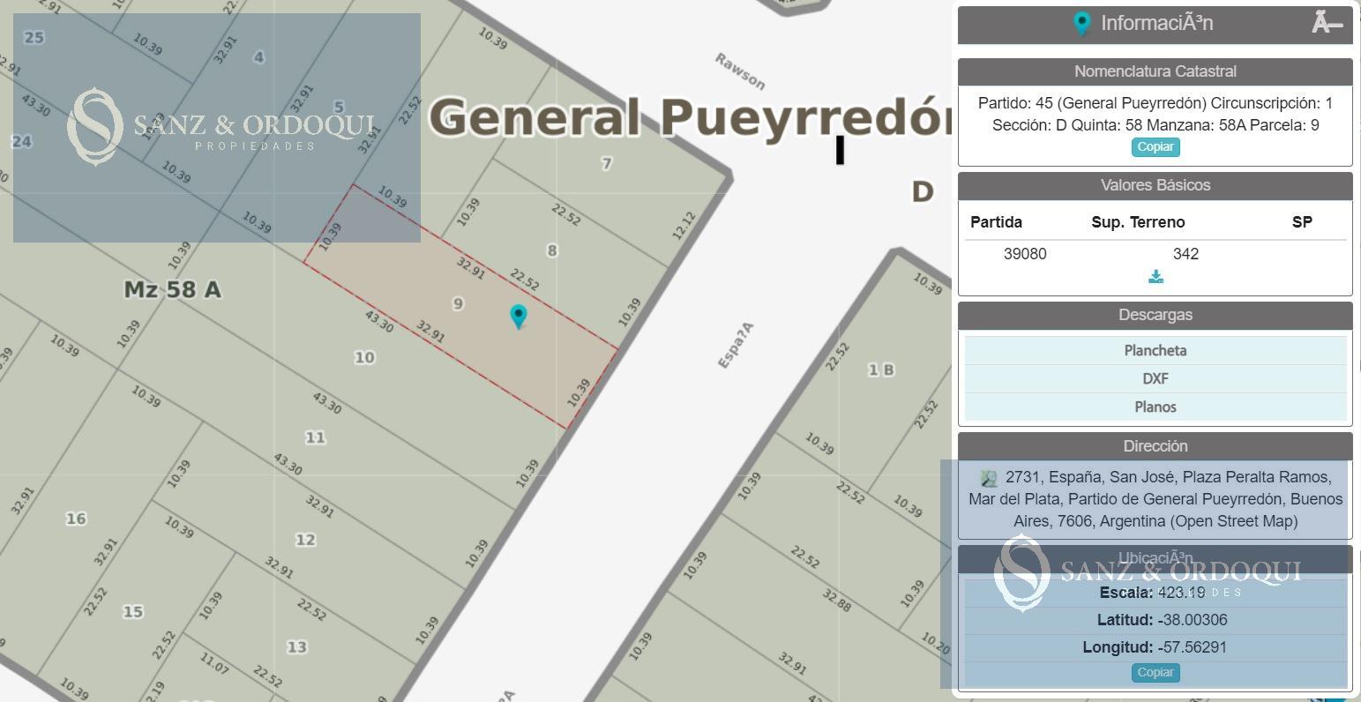Collapse the Descargas section header

(x=1155, y=315)
